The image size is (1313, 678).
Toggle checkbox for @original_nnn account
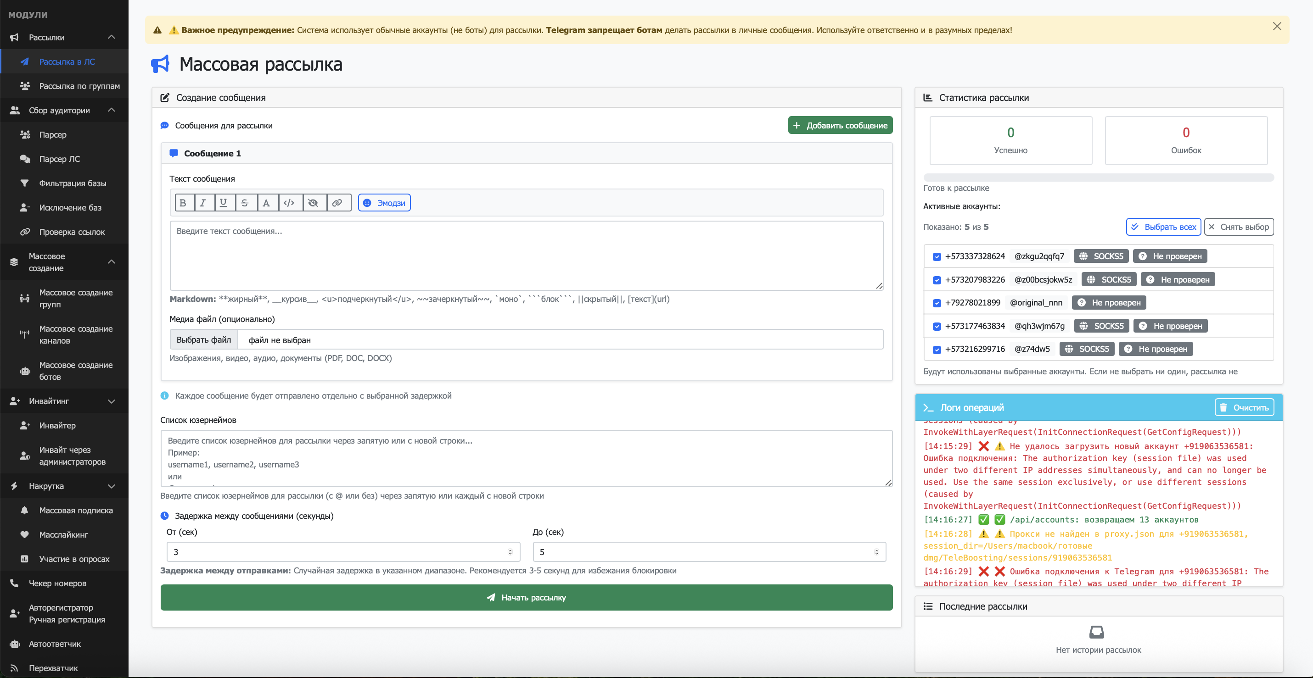937,303
